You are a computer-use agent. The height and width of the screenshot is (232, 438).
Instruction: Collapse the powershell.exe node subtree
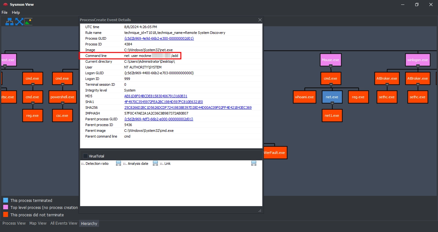pyautogui.click(x=62, y=103)
